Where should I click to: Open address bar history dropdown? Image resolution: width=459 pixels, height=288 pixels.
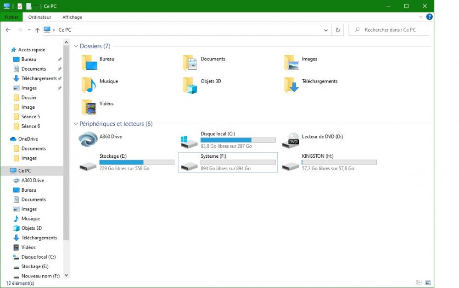point(325,30)
